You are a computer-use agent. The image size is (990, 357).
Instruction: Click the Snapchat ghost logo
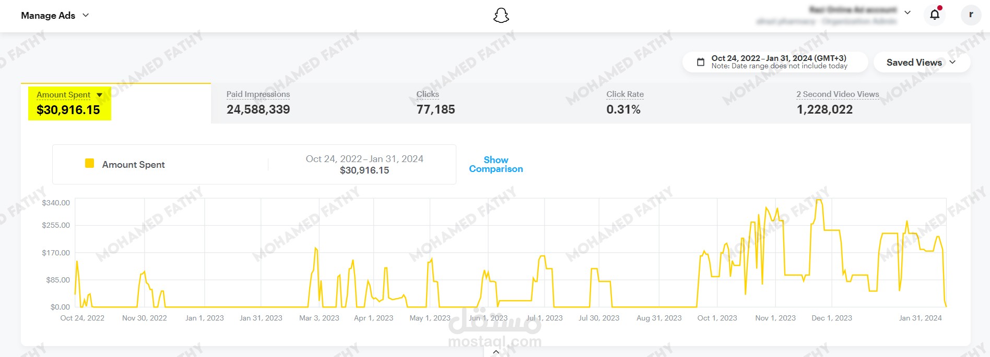[501, 16]
